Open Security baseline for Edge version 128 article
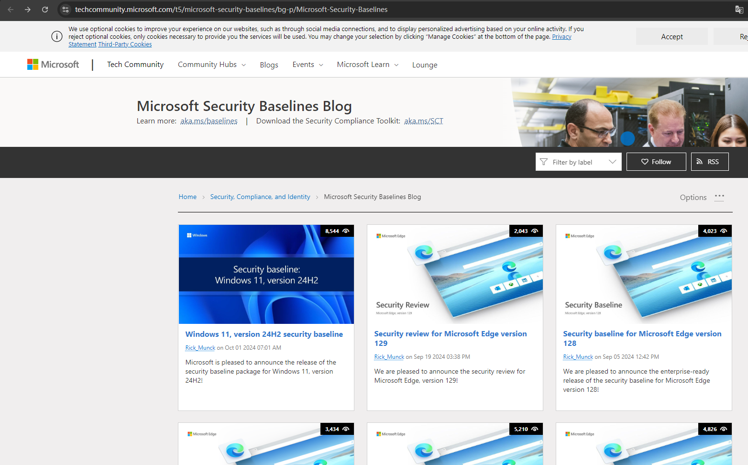748x465 pixels. 642,339
